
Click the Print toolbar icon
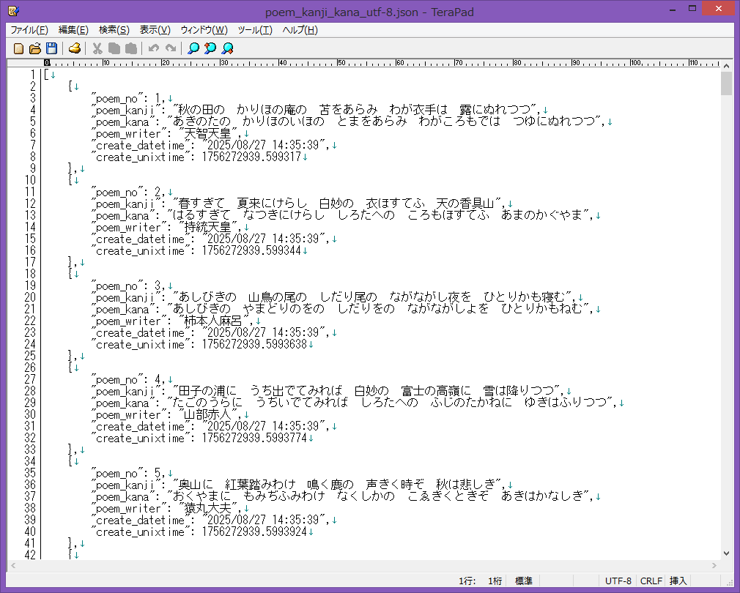pos(74,48)
